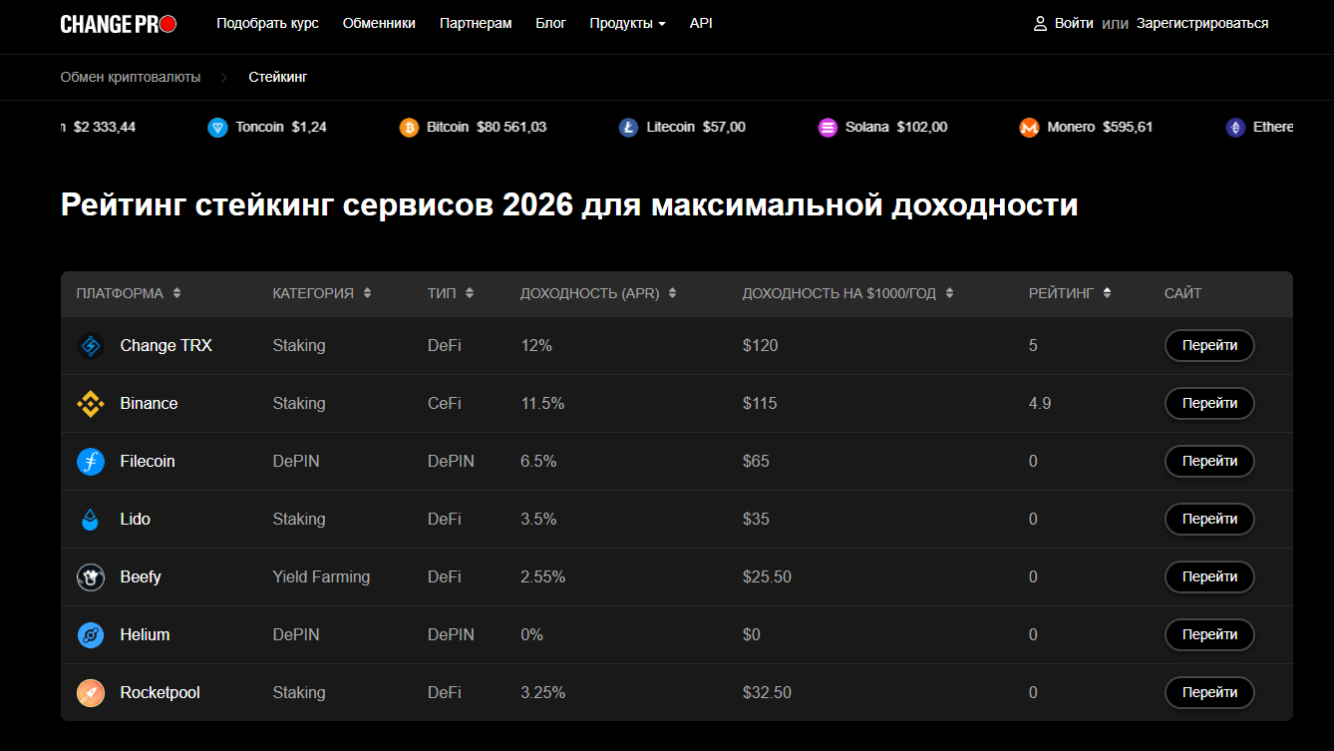Go to Обмен криптовалюты breadcrumb
Screen dimensions: 1334x751
(131, 77)
